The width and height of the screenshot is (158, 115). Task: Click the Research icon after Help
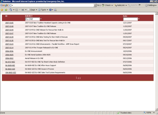tap(55, 10)
